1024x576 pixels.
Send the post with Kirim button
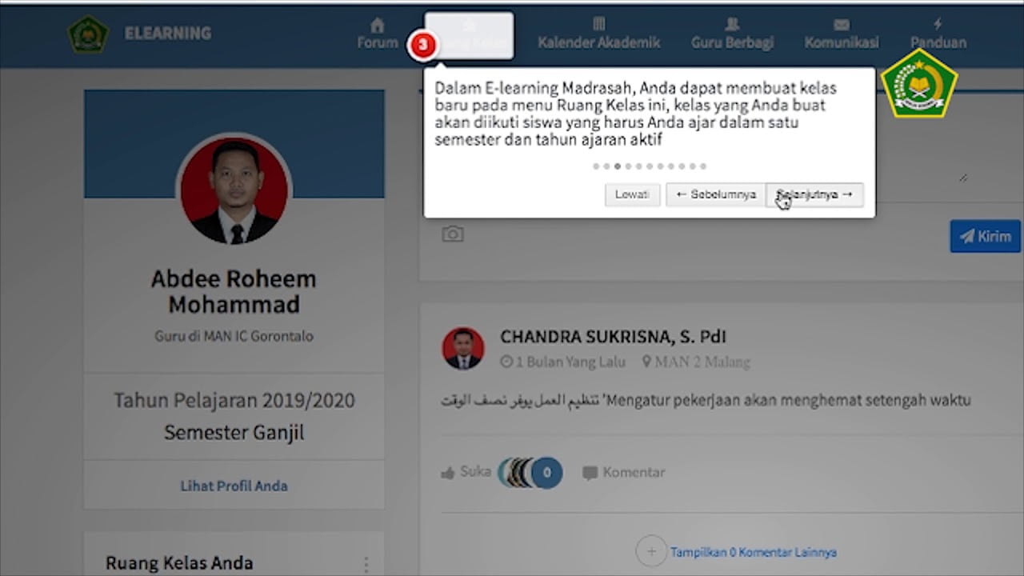[985, 236]
